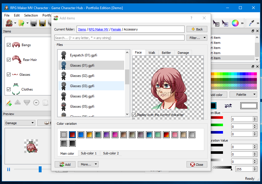This screenshot has width=262, height=184.
Task: Click the Back button
Action: click(x=197, y=29)
